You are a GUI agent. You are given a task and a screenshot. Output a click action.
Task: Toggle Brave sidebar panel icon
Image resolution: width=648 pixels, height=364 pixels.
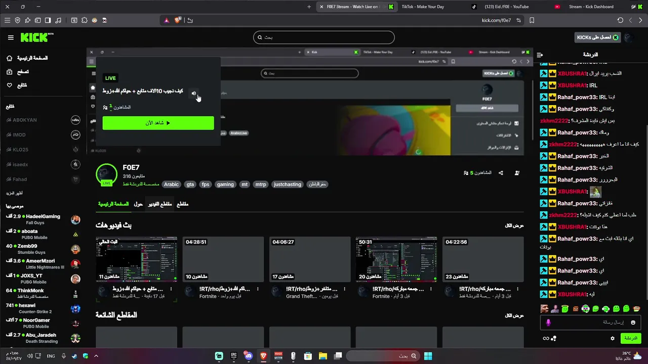48,20
